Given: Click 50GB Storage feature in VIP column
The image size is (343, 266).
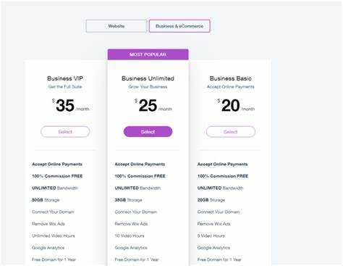Looking at the screenshot, I should [x=46, y=200].
